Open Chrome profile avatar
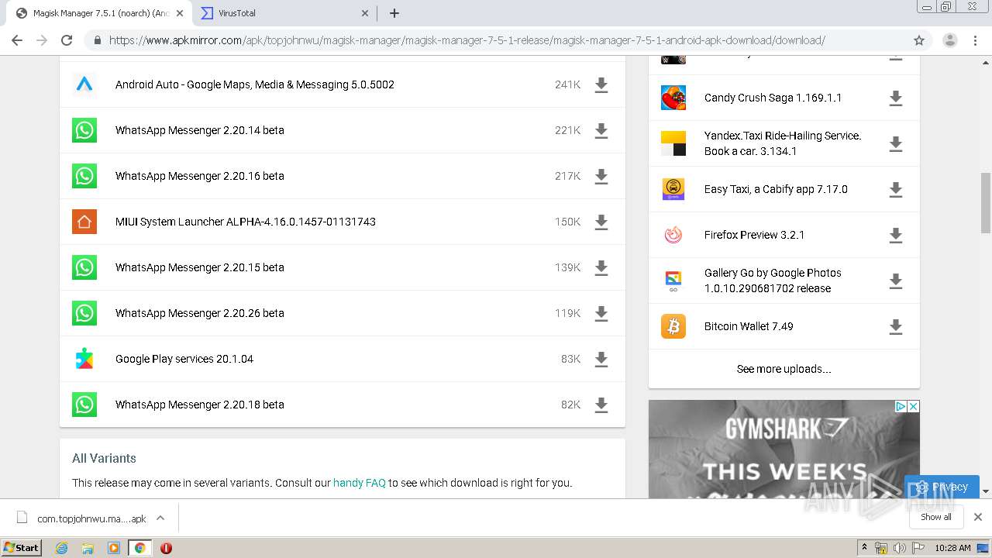992x558 pixels. point(949,40)
